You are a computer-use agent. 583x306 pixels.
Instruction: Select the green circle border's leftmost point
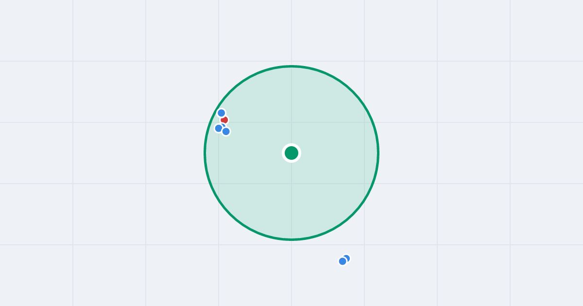pos(205,153)
